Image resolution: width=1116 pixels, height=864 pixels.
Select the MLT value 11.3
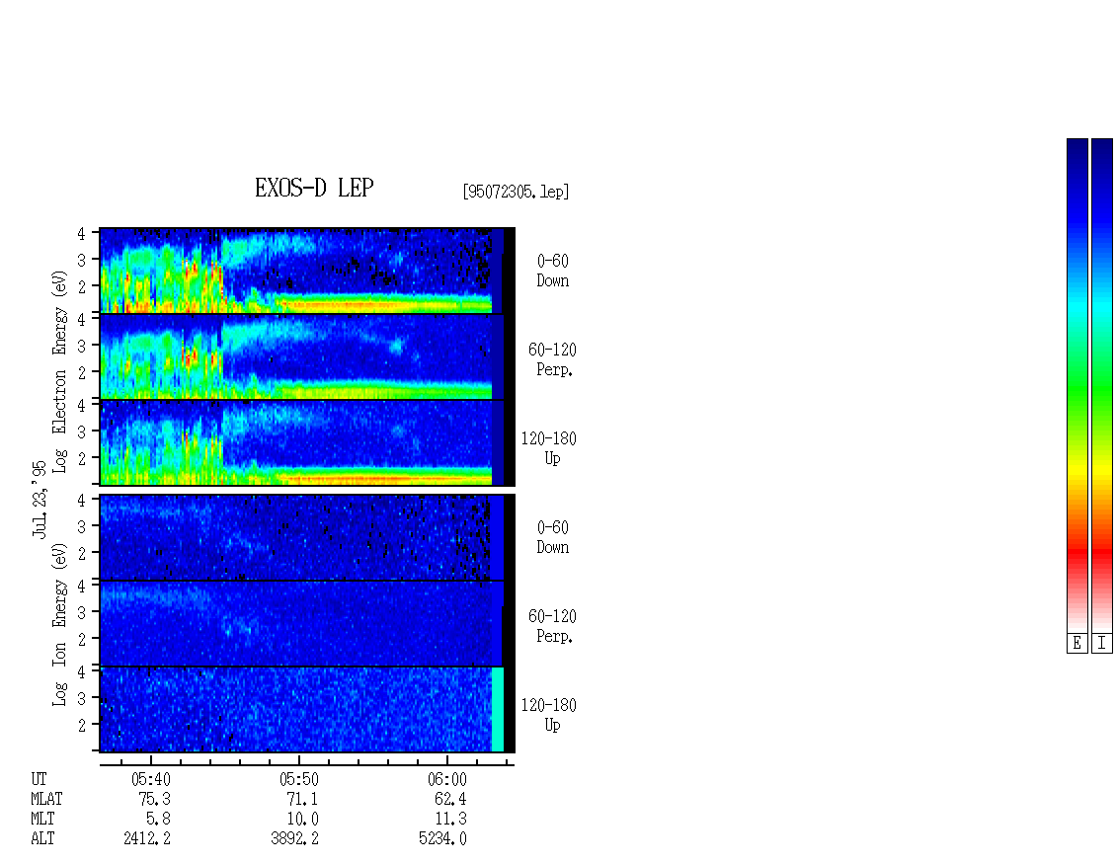pos(450,820)
